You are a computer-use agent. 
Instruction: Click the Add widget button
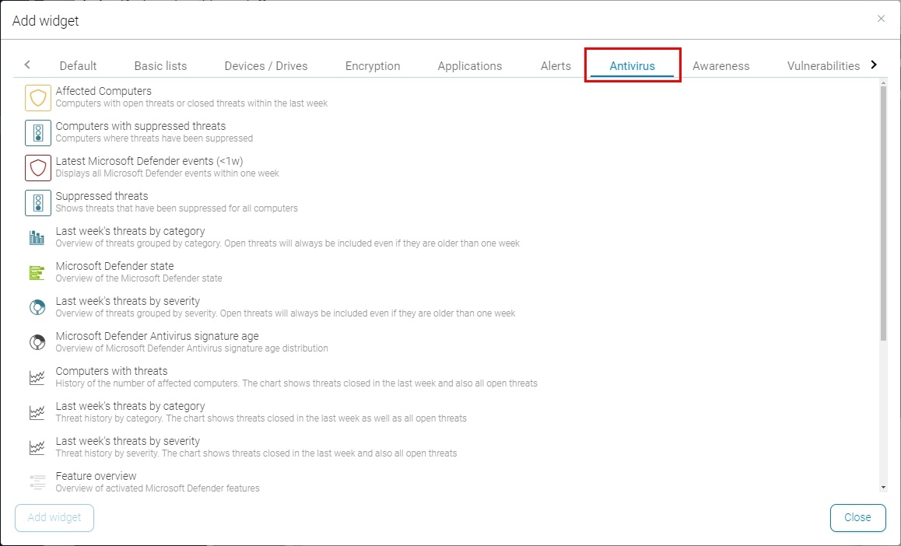pyautogui.click(x=54, y=517)
